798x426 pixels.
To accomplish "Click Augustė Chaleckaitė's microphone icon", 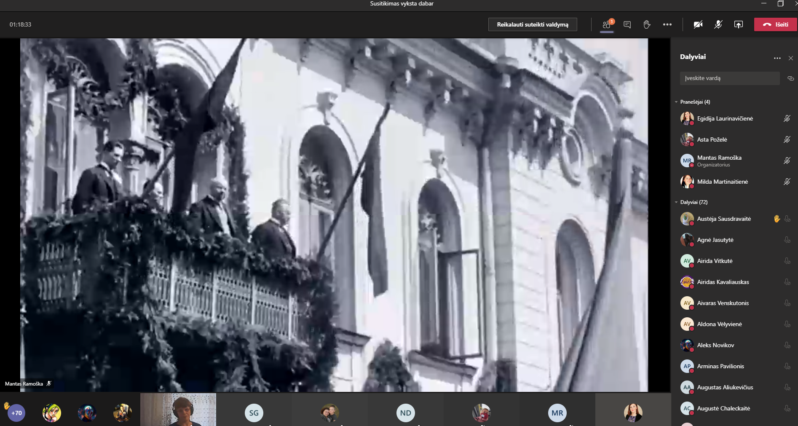I will [x=787, y=408].
